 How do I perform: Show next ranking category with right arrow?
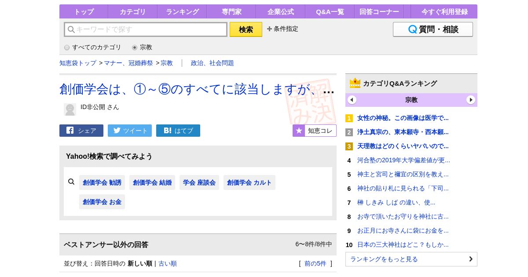(x=471, y=100)
